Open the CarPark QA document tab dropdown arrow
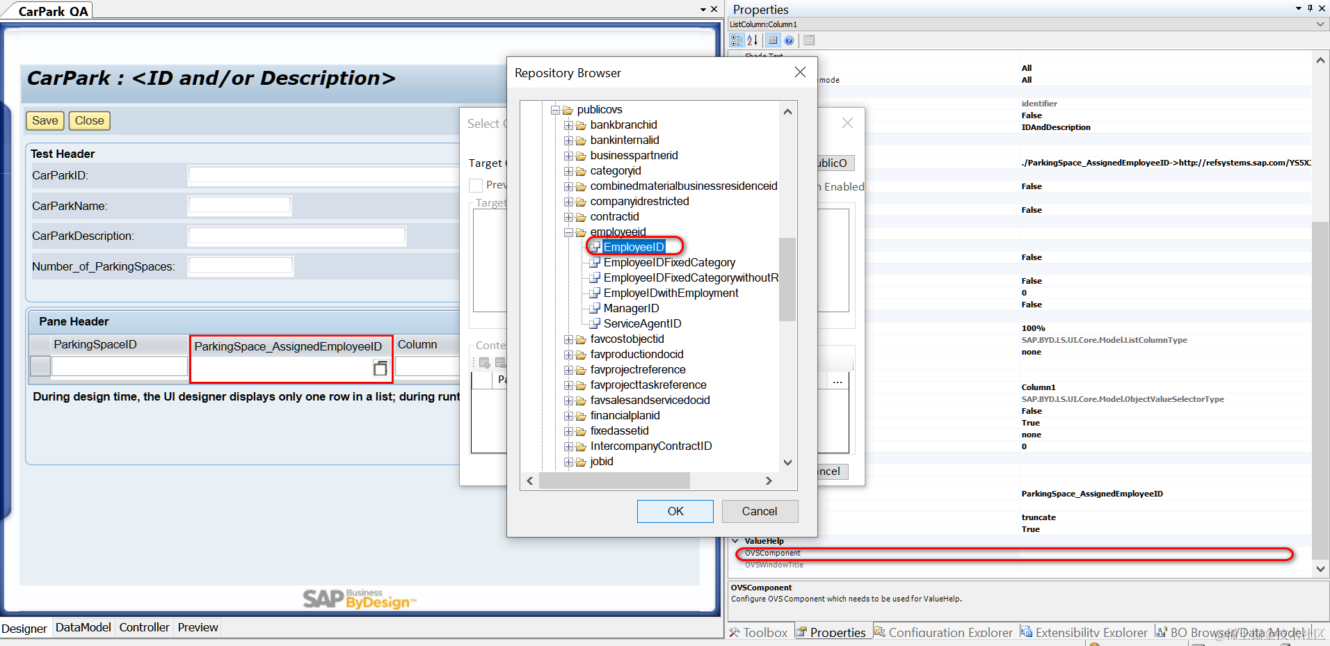 click(703, 10)
